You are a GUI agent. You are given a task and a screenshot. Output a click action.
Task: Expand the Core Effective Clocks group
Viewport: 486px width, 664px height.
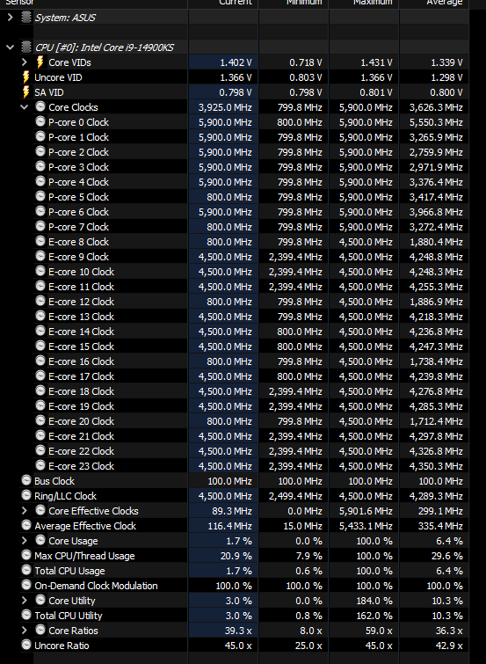tap(25, 511)
